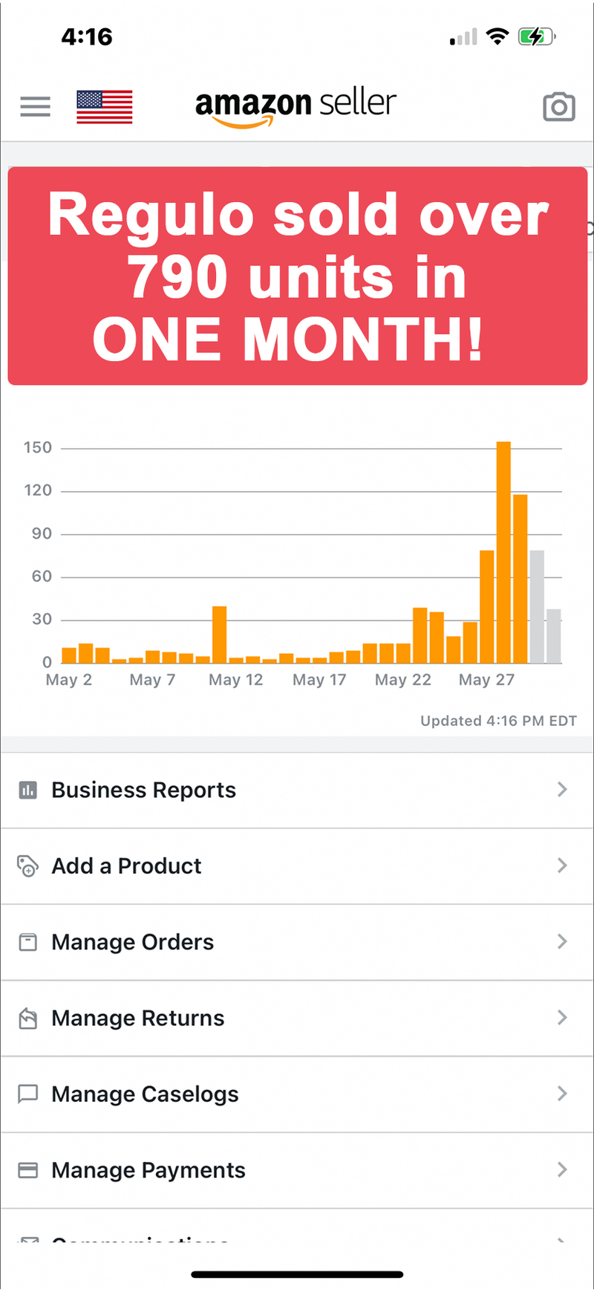Tap the red Regulo sales banner
The height and width of the screenshot is (1292, 594).
pyautogui.click(x=297, y=276)
